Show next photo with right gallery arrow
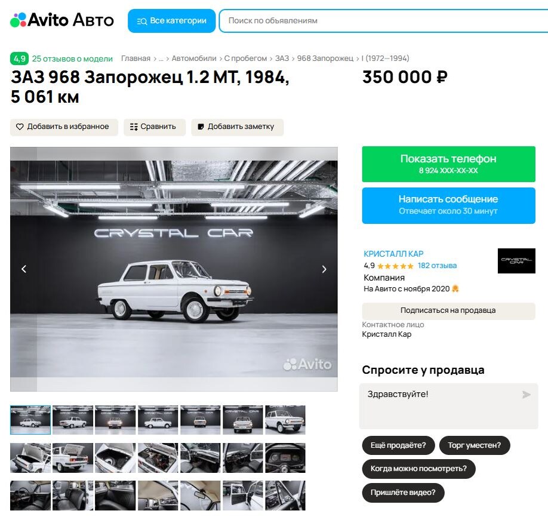This screenshot has width=548, height=526. [324, 269]
